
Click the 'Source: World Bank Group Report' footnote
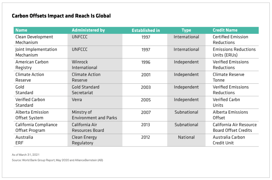[x=58, y=160]
